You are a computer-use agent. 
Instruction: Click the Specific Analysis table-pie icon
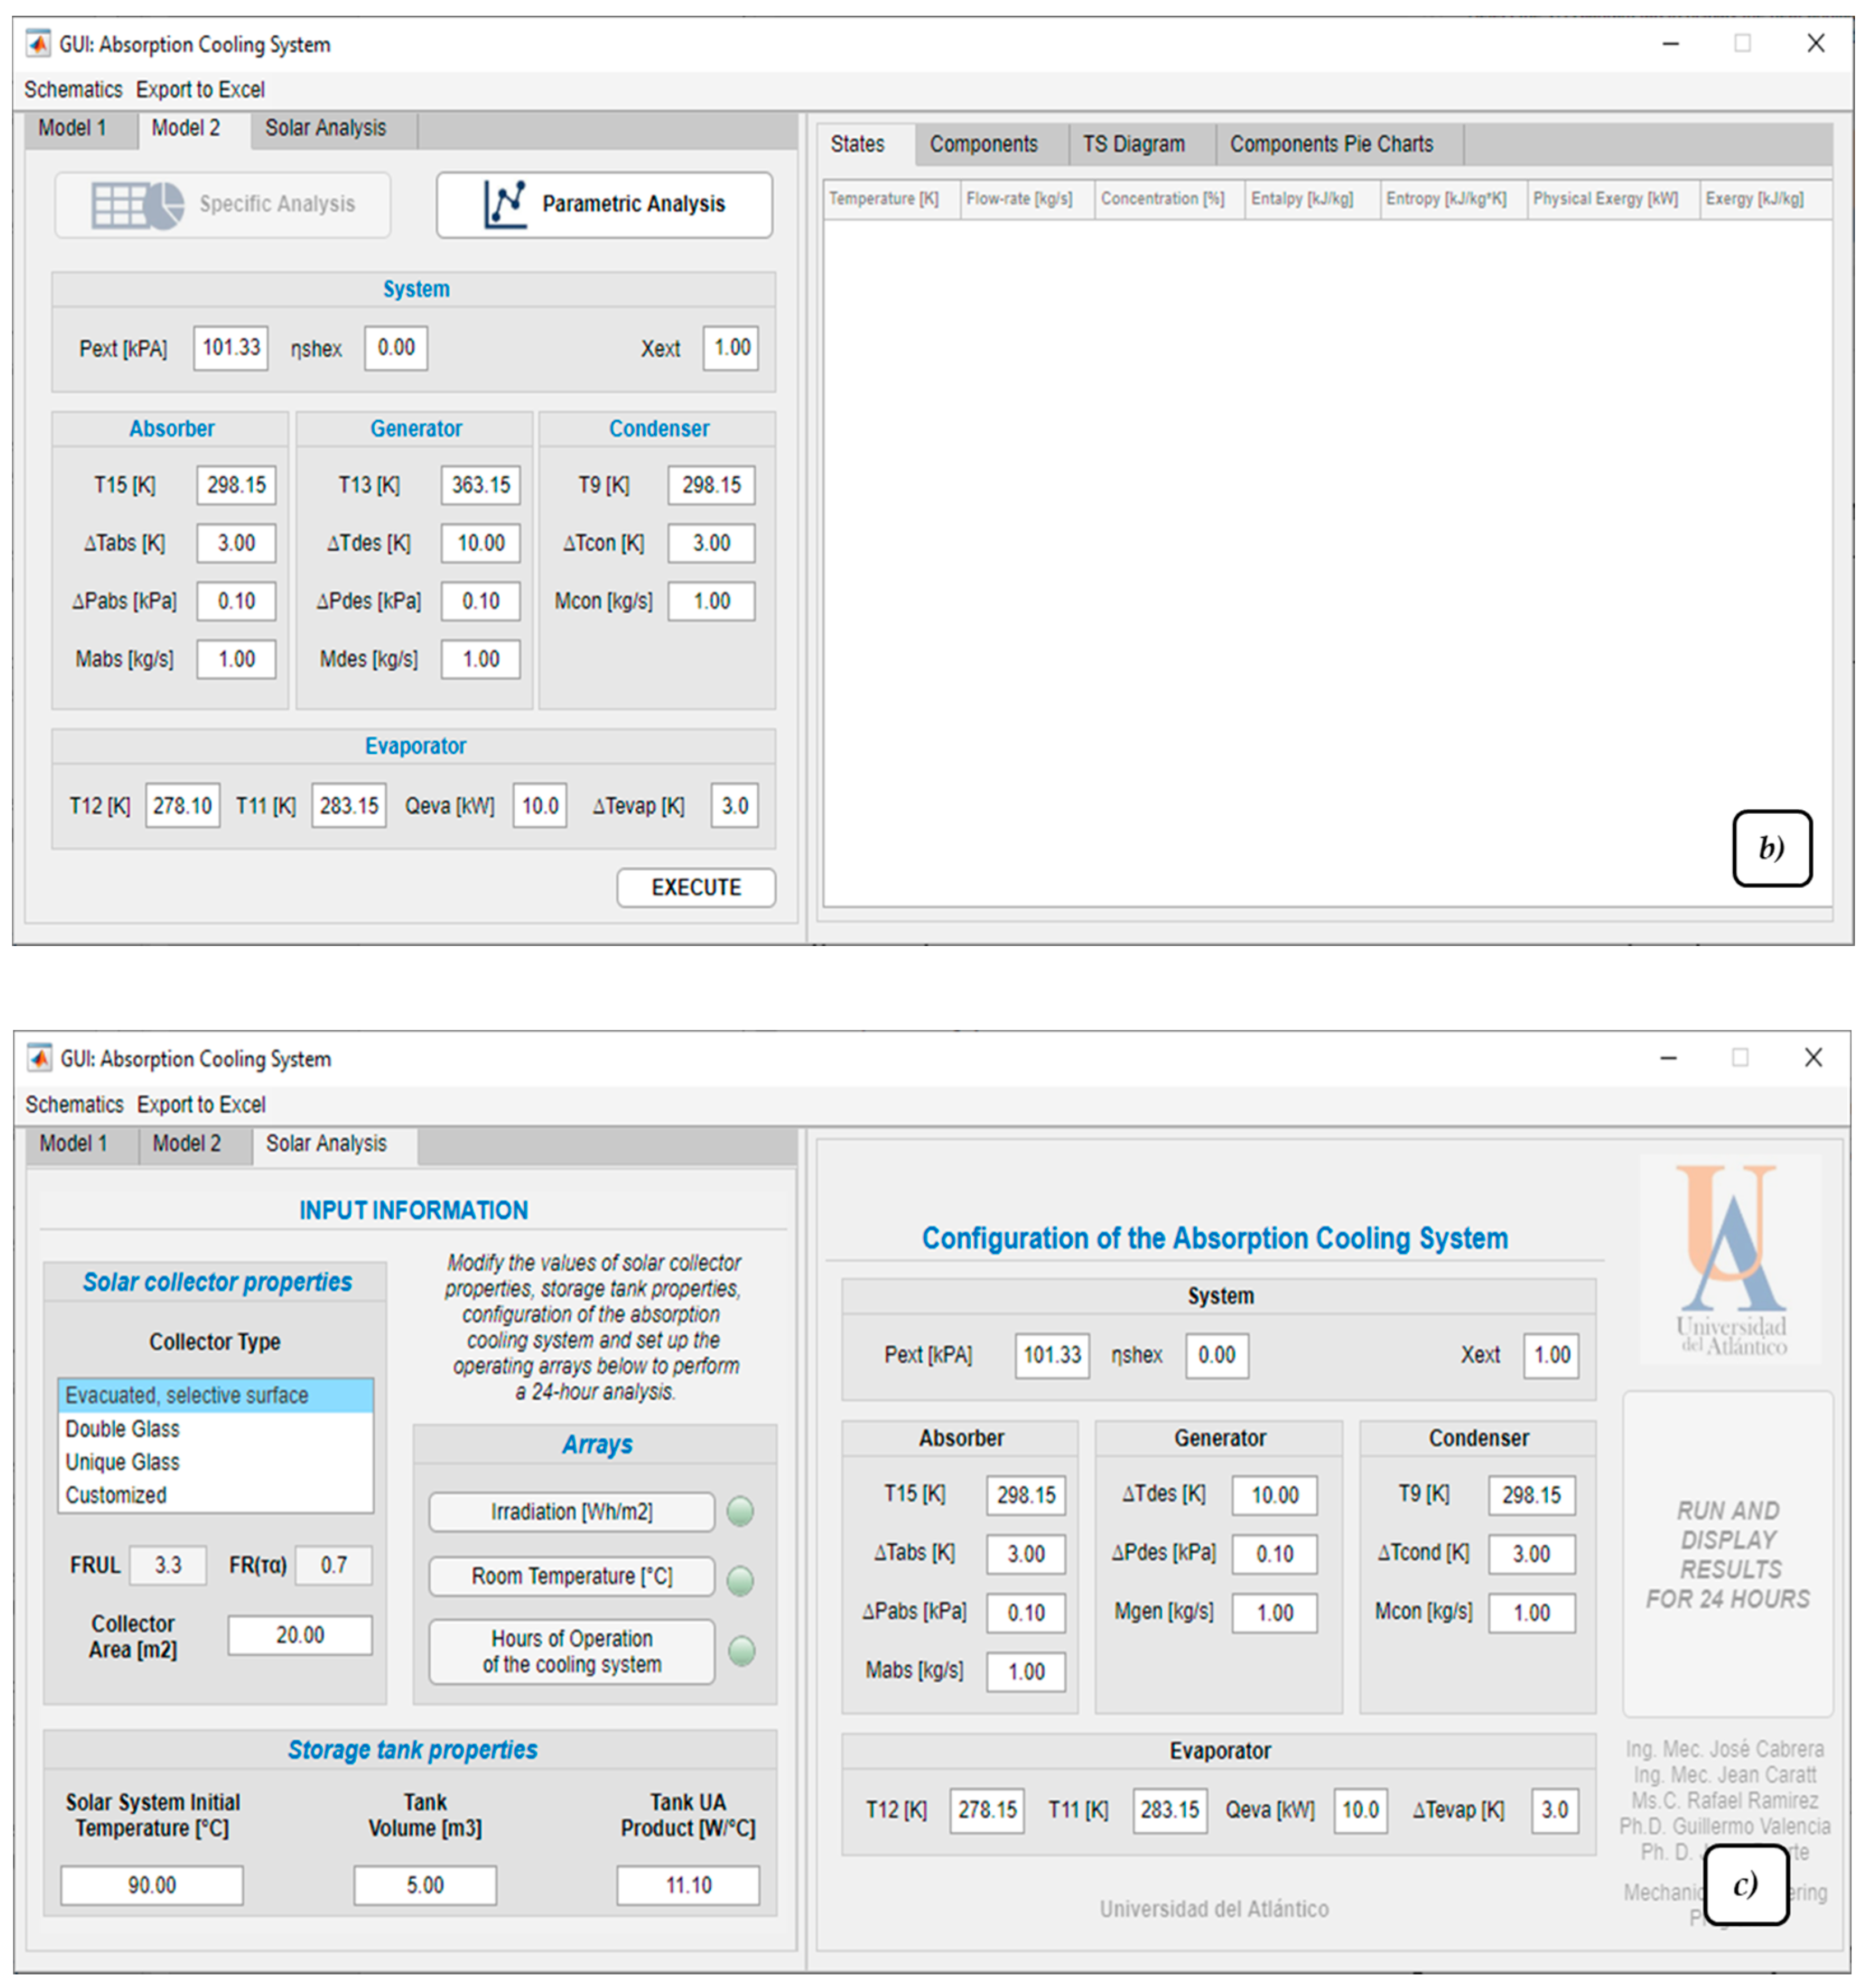coord(137,205)
